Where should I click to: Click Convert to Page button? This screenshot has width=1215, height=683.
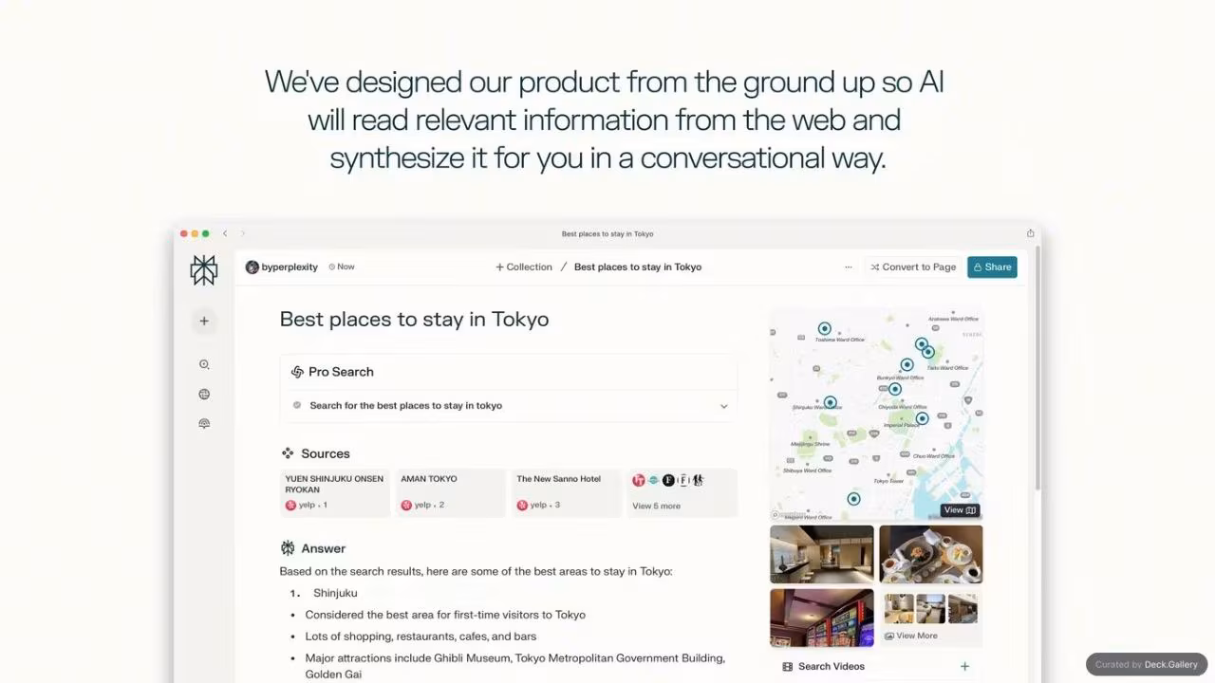click(913, 268)
